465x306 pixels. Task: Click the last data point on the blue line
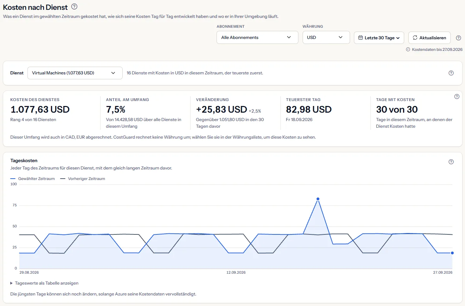pos(452,253)
